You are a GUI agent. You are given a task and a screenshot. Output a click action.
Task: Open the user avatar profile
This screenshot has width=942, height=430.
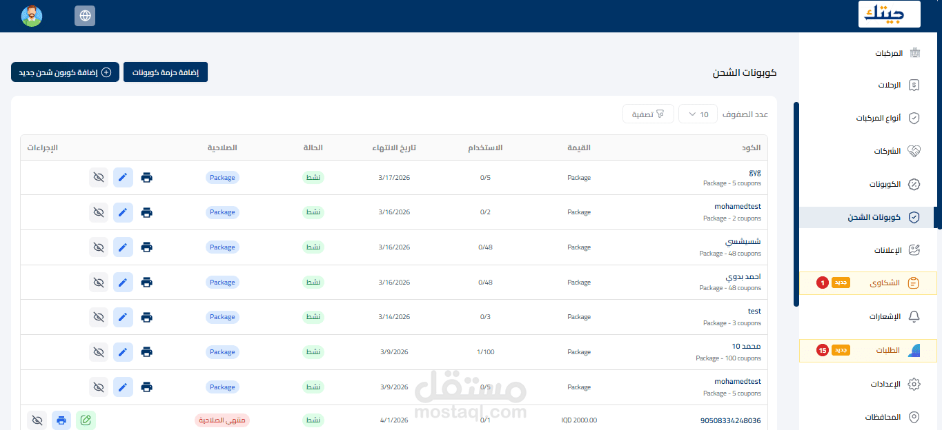[x=32, y=16]
